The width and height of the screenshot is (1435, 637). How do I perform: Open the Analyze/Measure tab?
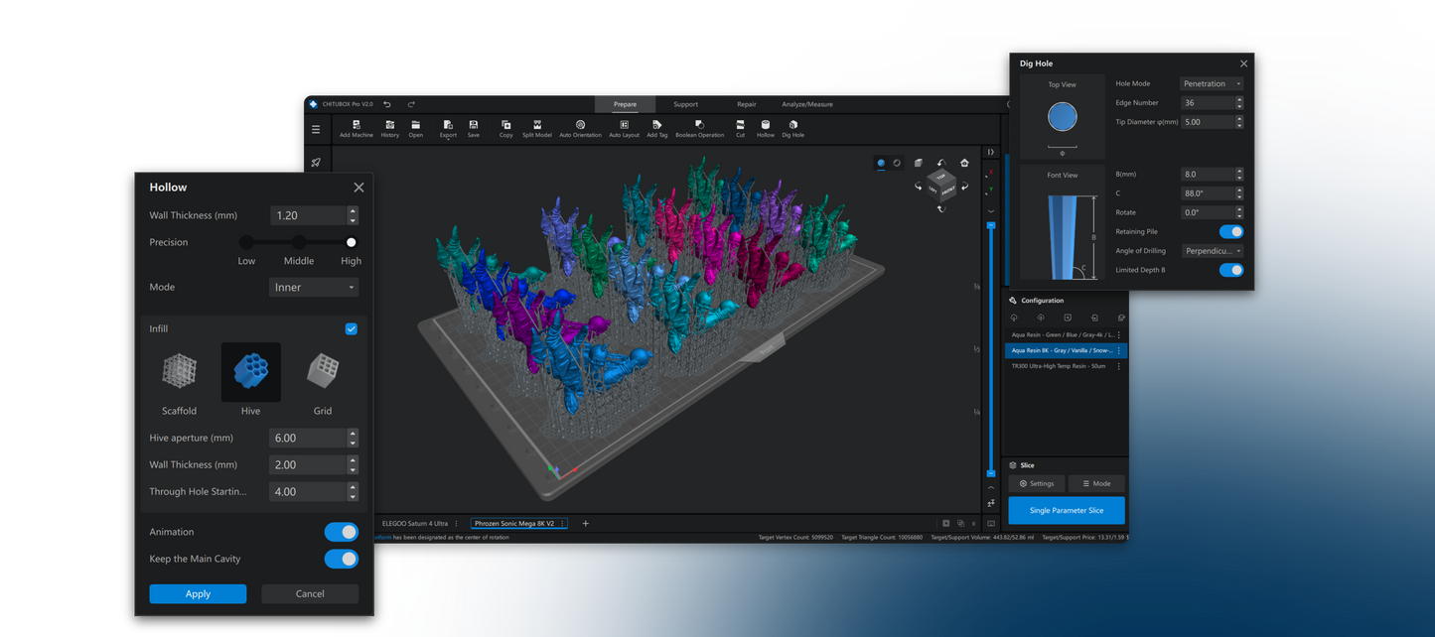pos(806,104)
